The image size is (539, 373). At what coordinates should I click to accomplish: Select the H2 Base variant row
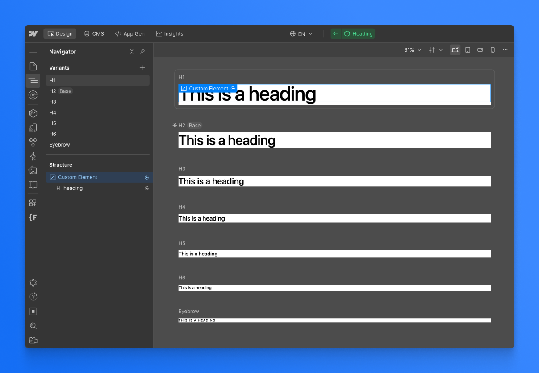tap(97, 91)
